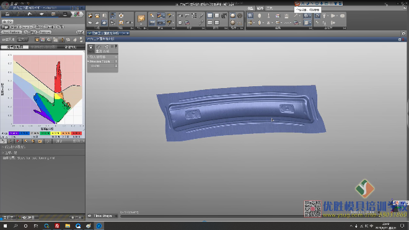The width and height of the screenshot is (409, 230).
Task: Open the Windows Start menu
Action: tap(5, 226)
